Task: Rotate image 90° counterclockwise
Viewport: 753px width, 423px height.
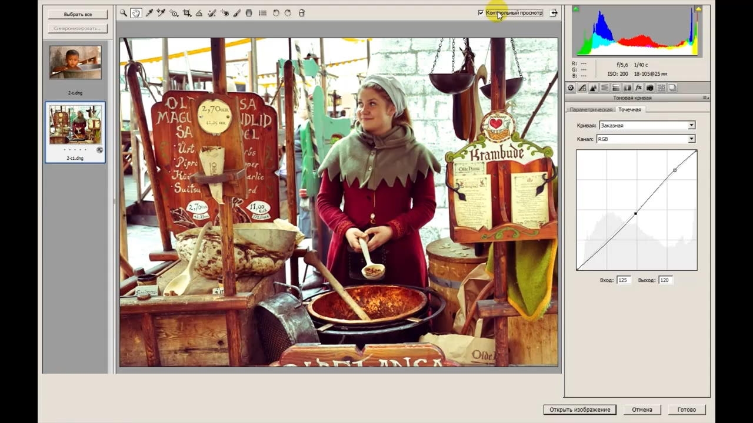Action: coord(276,13)
